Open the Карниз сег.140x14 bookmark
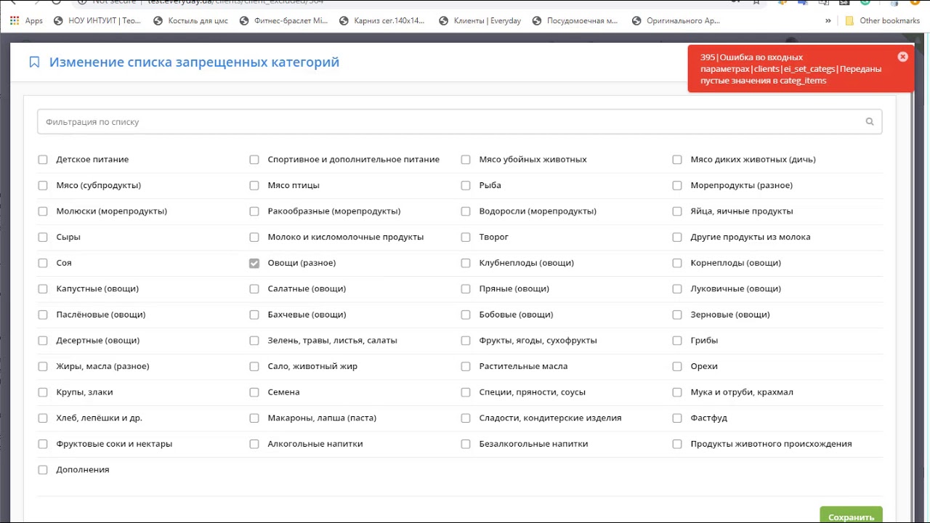 383,21
